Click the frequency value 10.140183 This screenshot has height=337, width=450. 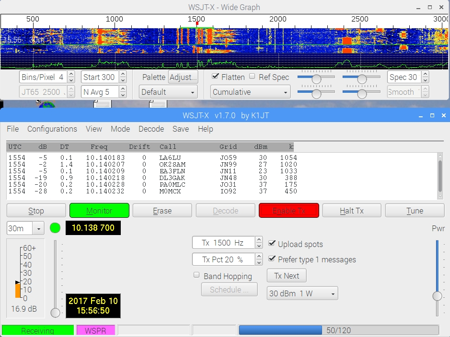tap(105, 158)
